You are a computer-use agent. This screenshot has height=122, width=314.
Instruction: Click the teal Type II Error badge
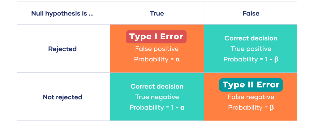(x=251, y=85)
